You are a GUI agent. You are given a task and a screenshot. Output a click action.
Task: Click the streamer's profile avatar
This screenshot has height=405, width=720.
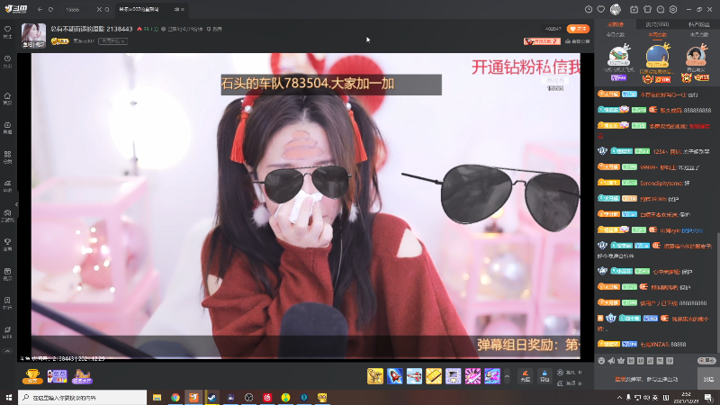tap(33, 35)
